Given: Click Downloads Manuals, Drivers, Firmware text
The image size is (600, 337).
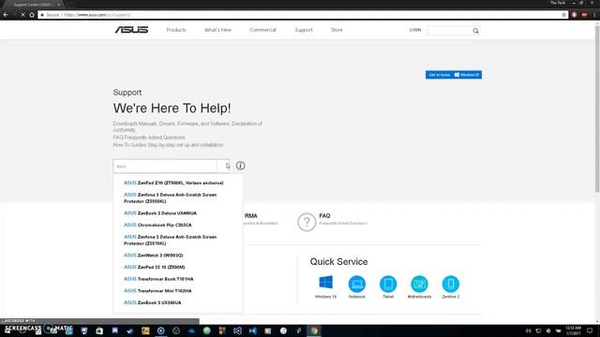Looking at the screenshot, I should (x=187, y=126).
